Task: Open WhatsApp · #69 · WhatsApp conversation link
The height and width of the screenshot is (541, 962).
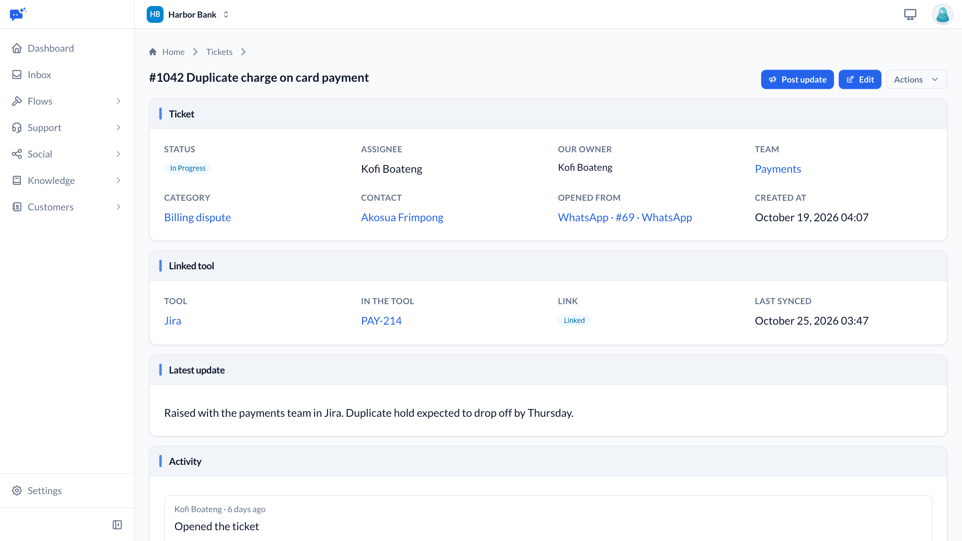Action: [625, 217]
